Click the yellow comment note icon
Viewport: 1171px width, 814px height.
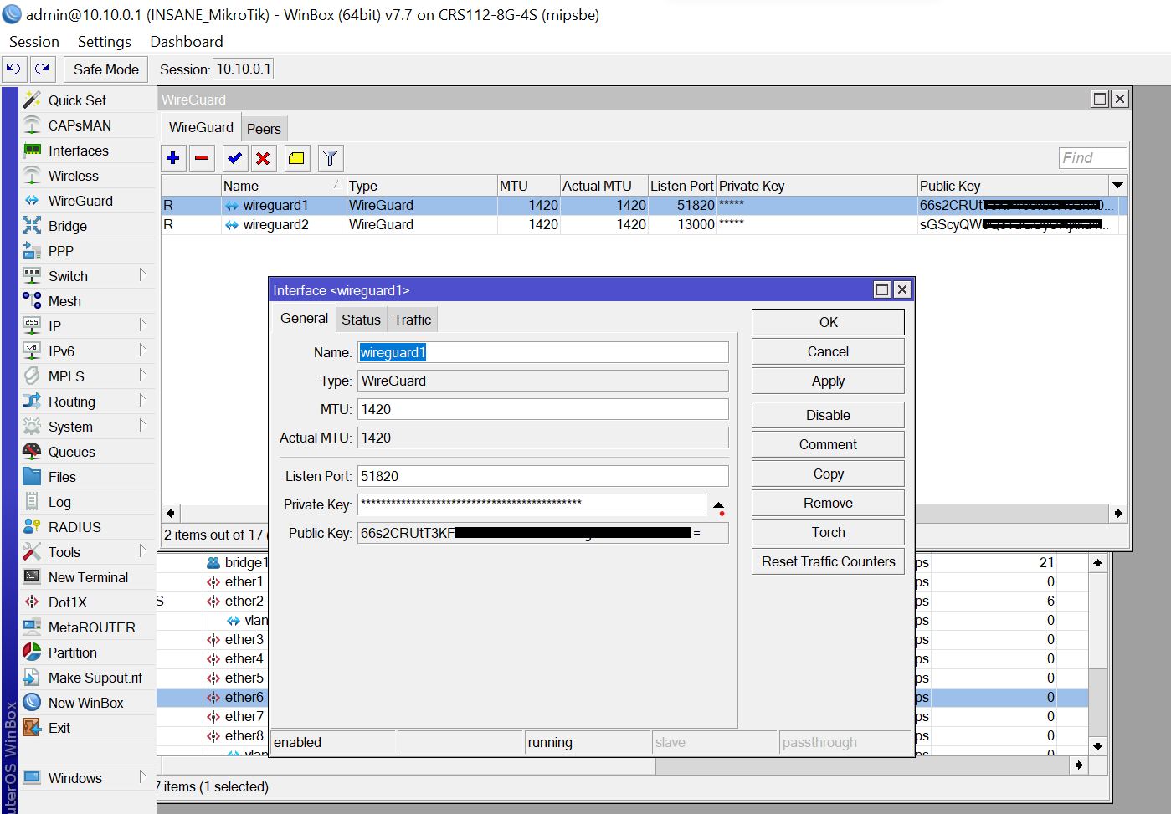[x=296, y=158]
